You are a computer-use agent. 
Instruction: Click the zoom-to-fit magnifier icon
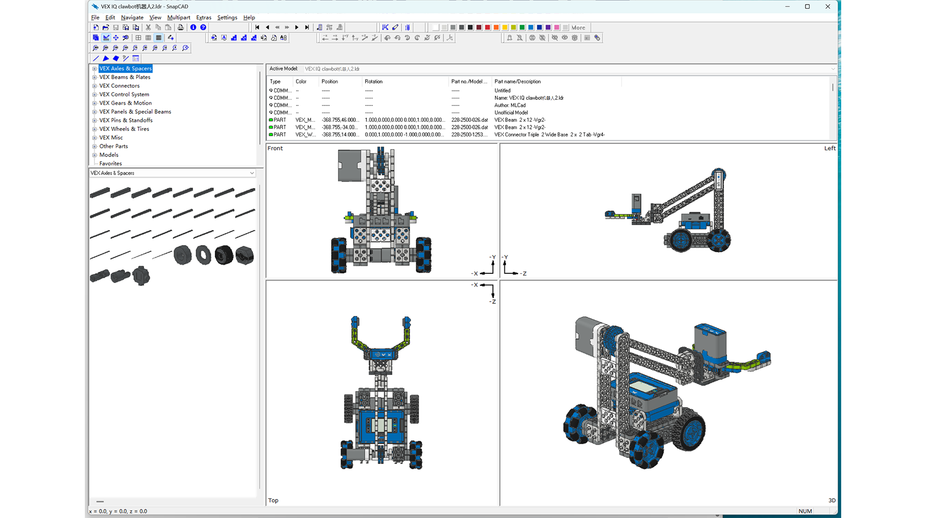(186, 48)
